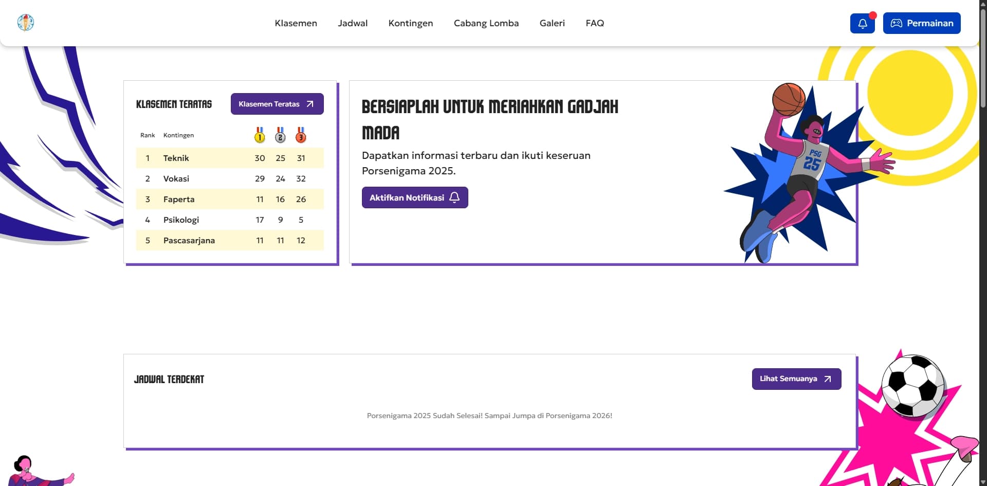The height and width of the screenshot is (486, 987).
Task: Click Lihat Semuanya in Jadwal Terdekat
Action: (x=796, y=379)
